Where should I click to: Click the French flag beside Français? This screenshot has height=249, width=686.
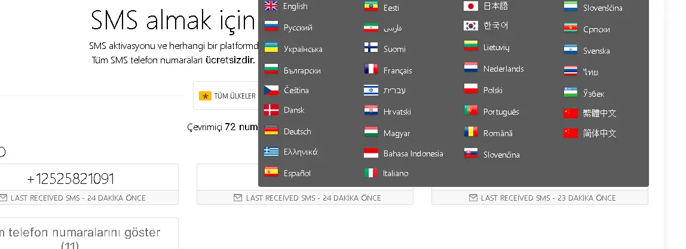[371, 69]
